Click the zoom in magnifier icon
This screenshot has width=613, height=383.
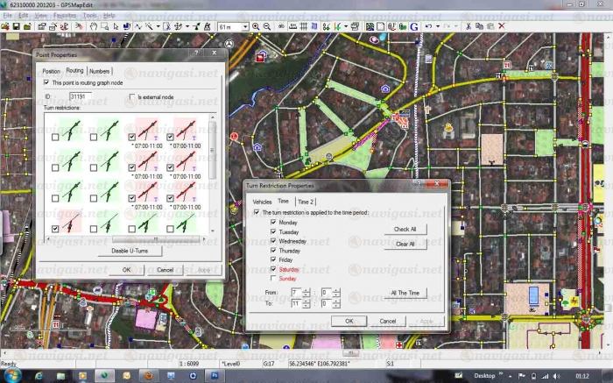pos(256,27)
